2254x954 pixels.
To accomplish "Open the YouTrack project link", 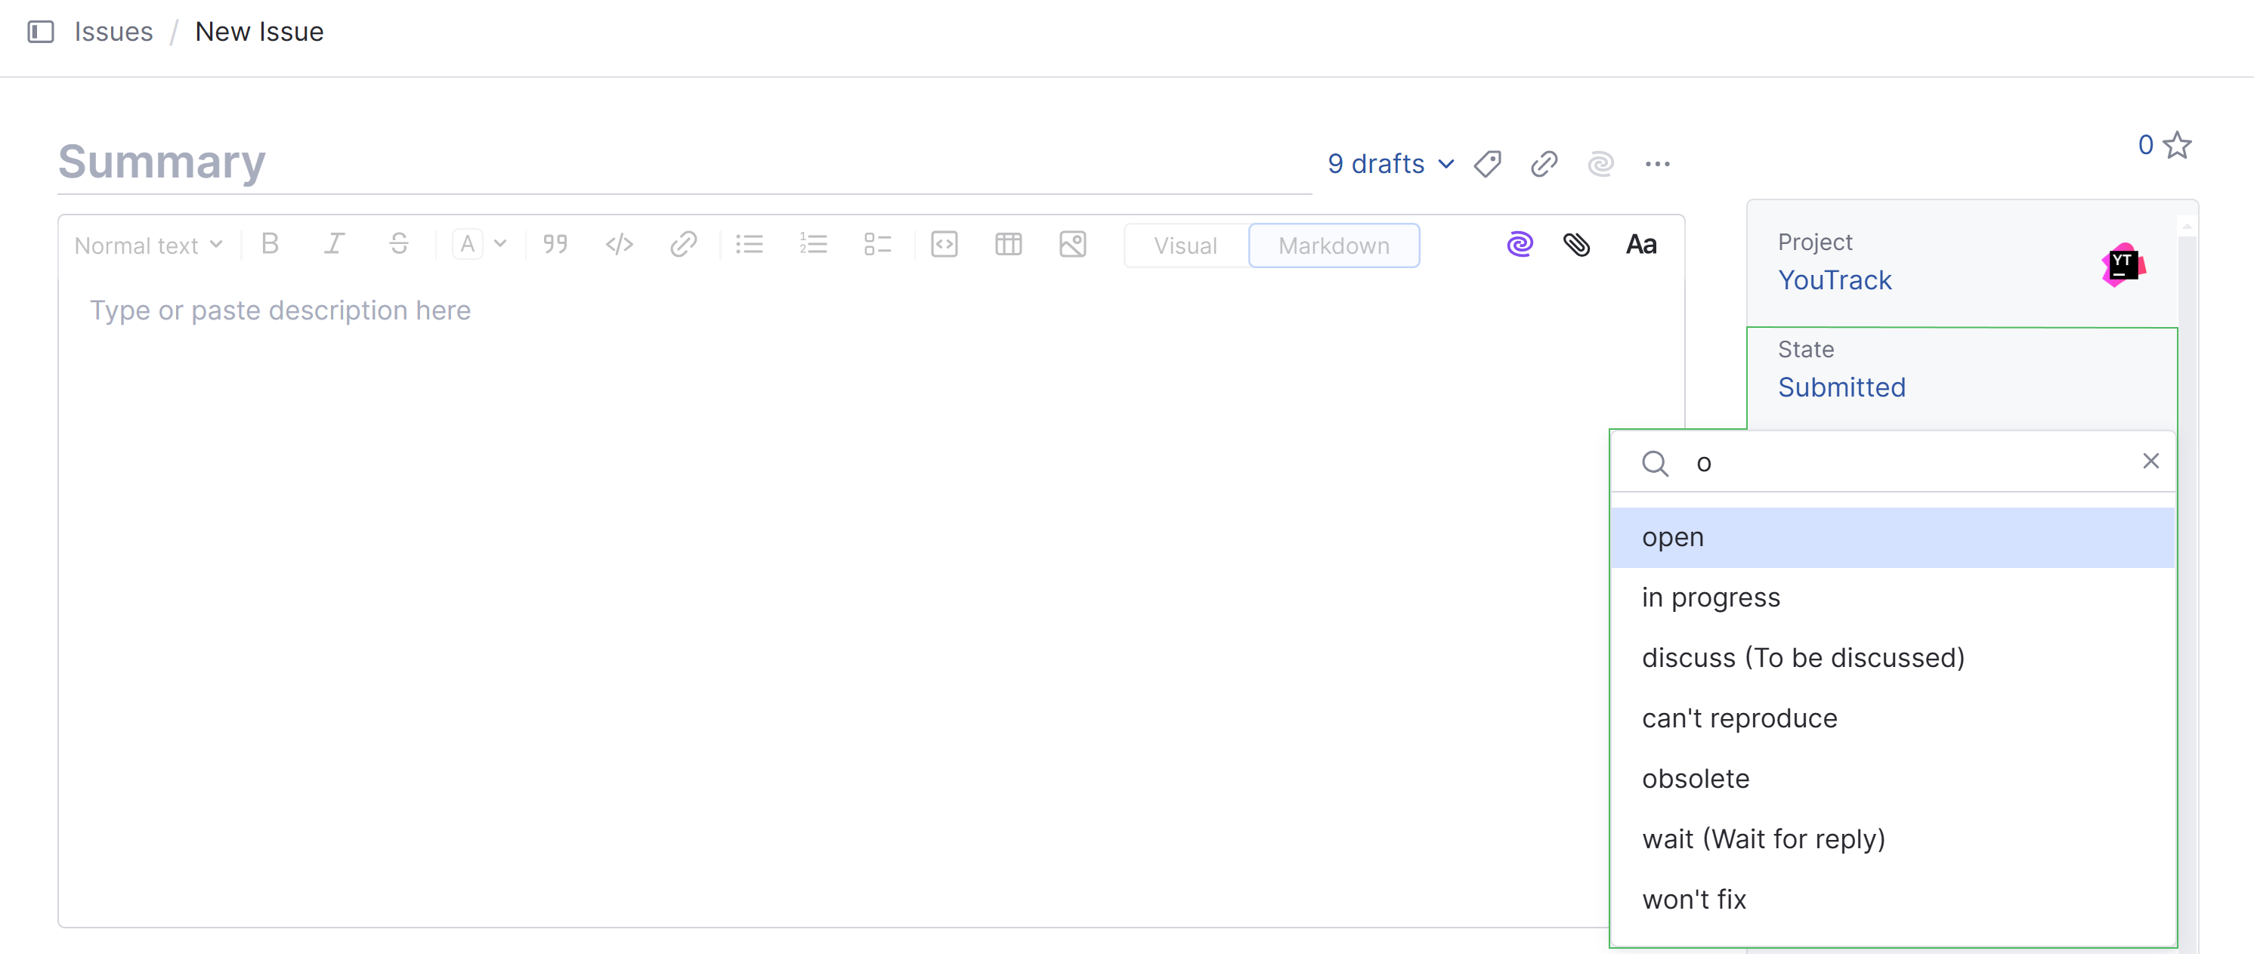I will click(1835, 279).
